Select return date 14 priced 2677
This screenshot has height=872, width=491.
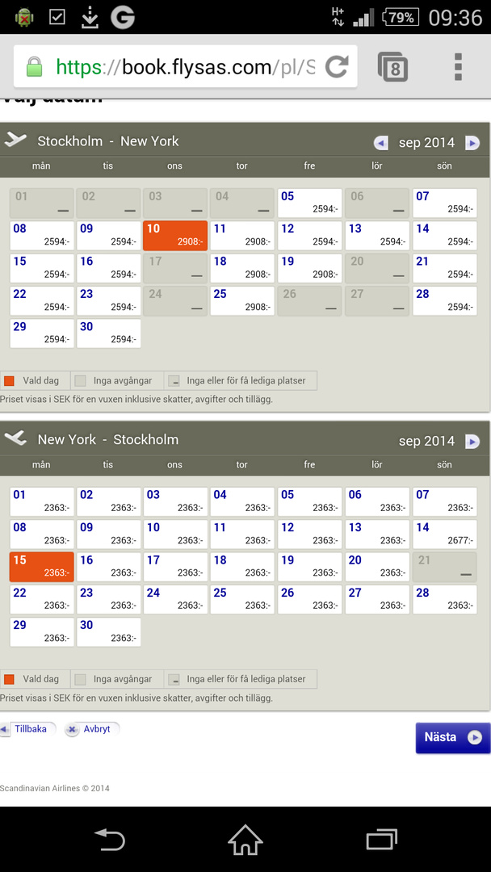pyautogui.click(x=444, y=534)
